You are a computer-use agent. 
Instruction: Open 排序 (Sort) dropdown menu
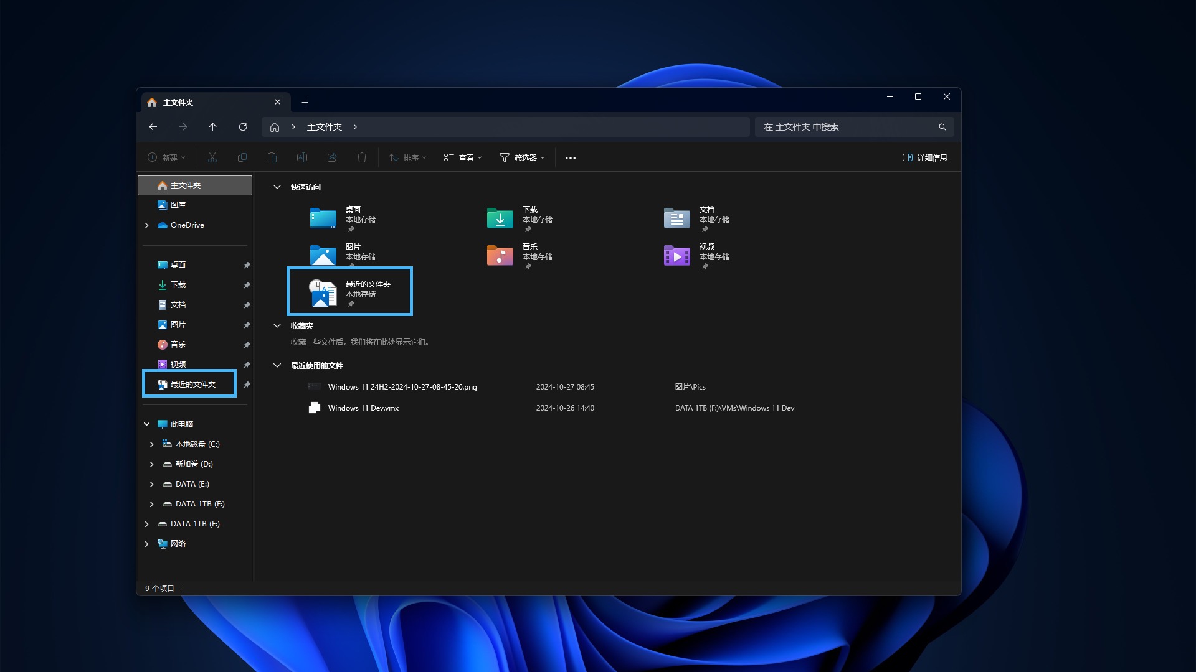pos(407,157)
